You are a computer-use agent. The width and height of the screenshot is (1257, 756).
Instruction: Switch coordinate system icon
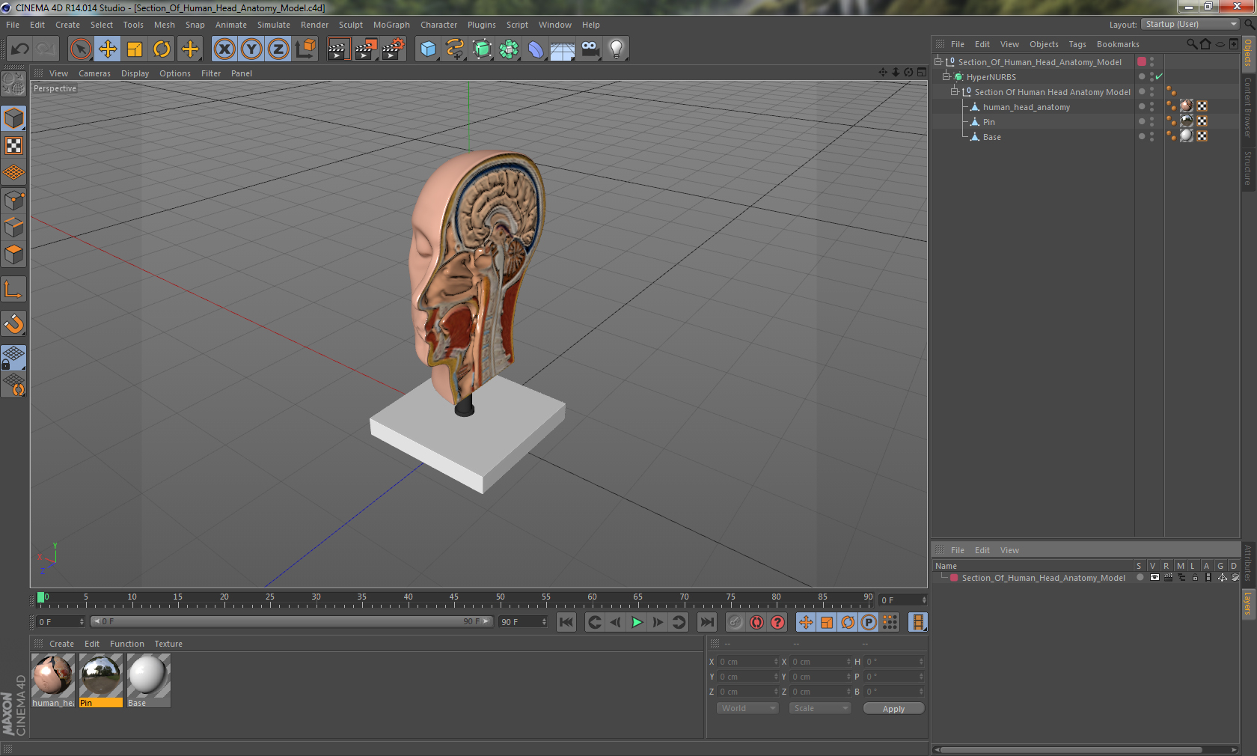point(305,49)
